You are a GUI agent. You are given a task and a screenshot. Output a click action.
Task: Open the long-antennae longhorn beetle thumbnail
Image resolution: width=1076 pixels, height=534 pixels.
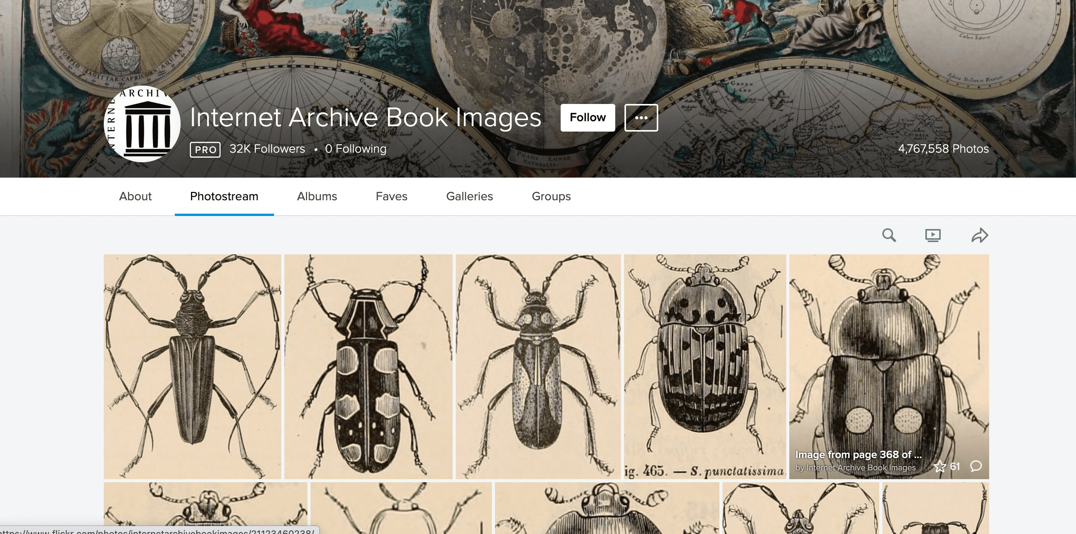pyautogui.click(x=192, y=366)
